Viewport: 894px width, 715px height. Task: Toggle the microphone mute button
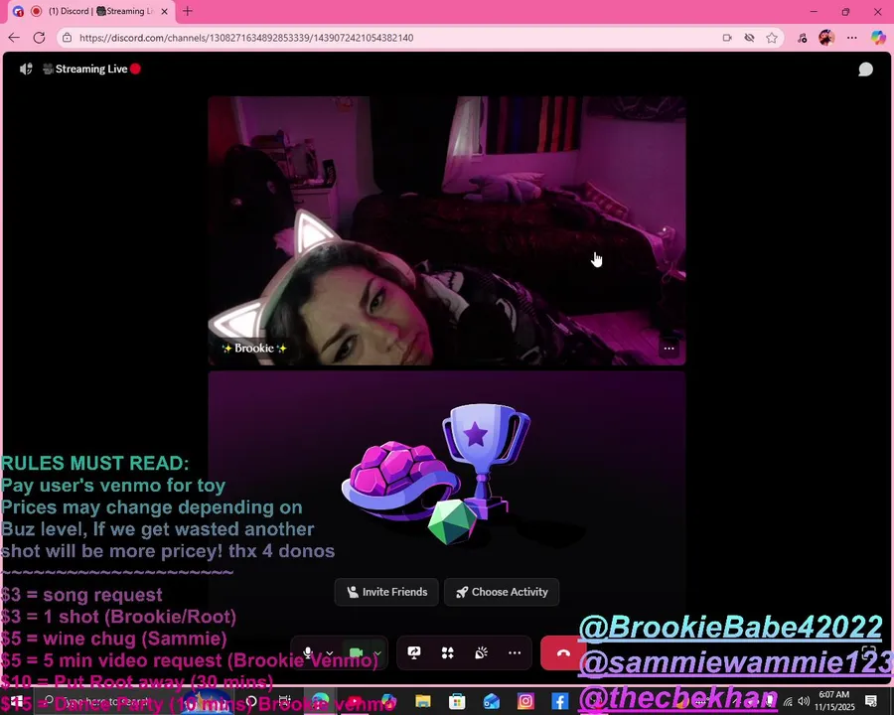[x=308, y=652]
